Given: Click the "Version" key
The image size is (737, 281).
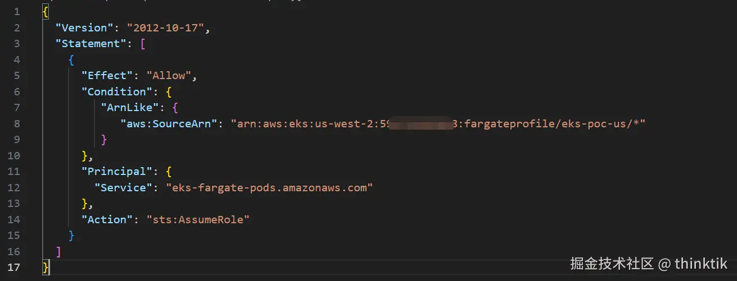Looking at the screenshot, I should [84, 27].
